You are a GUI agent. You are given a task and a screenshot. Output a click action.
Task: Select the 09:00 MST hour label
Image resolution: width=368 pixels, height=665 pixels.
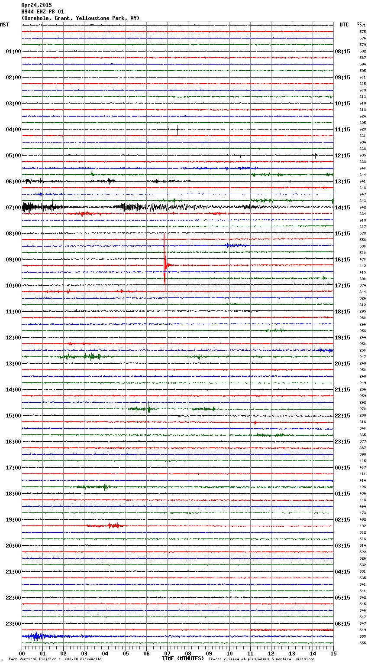pyautogui.click(x=13, y=260)
